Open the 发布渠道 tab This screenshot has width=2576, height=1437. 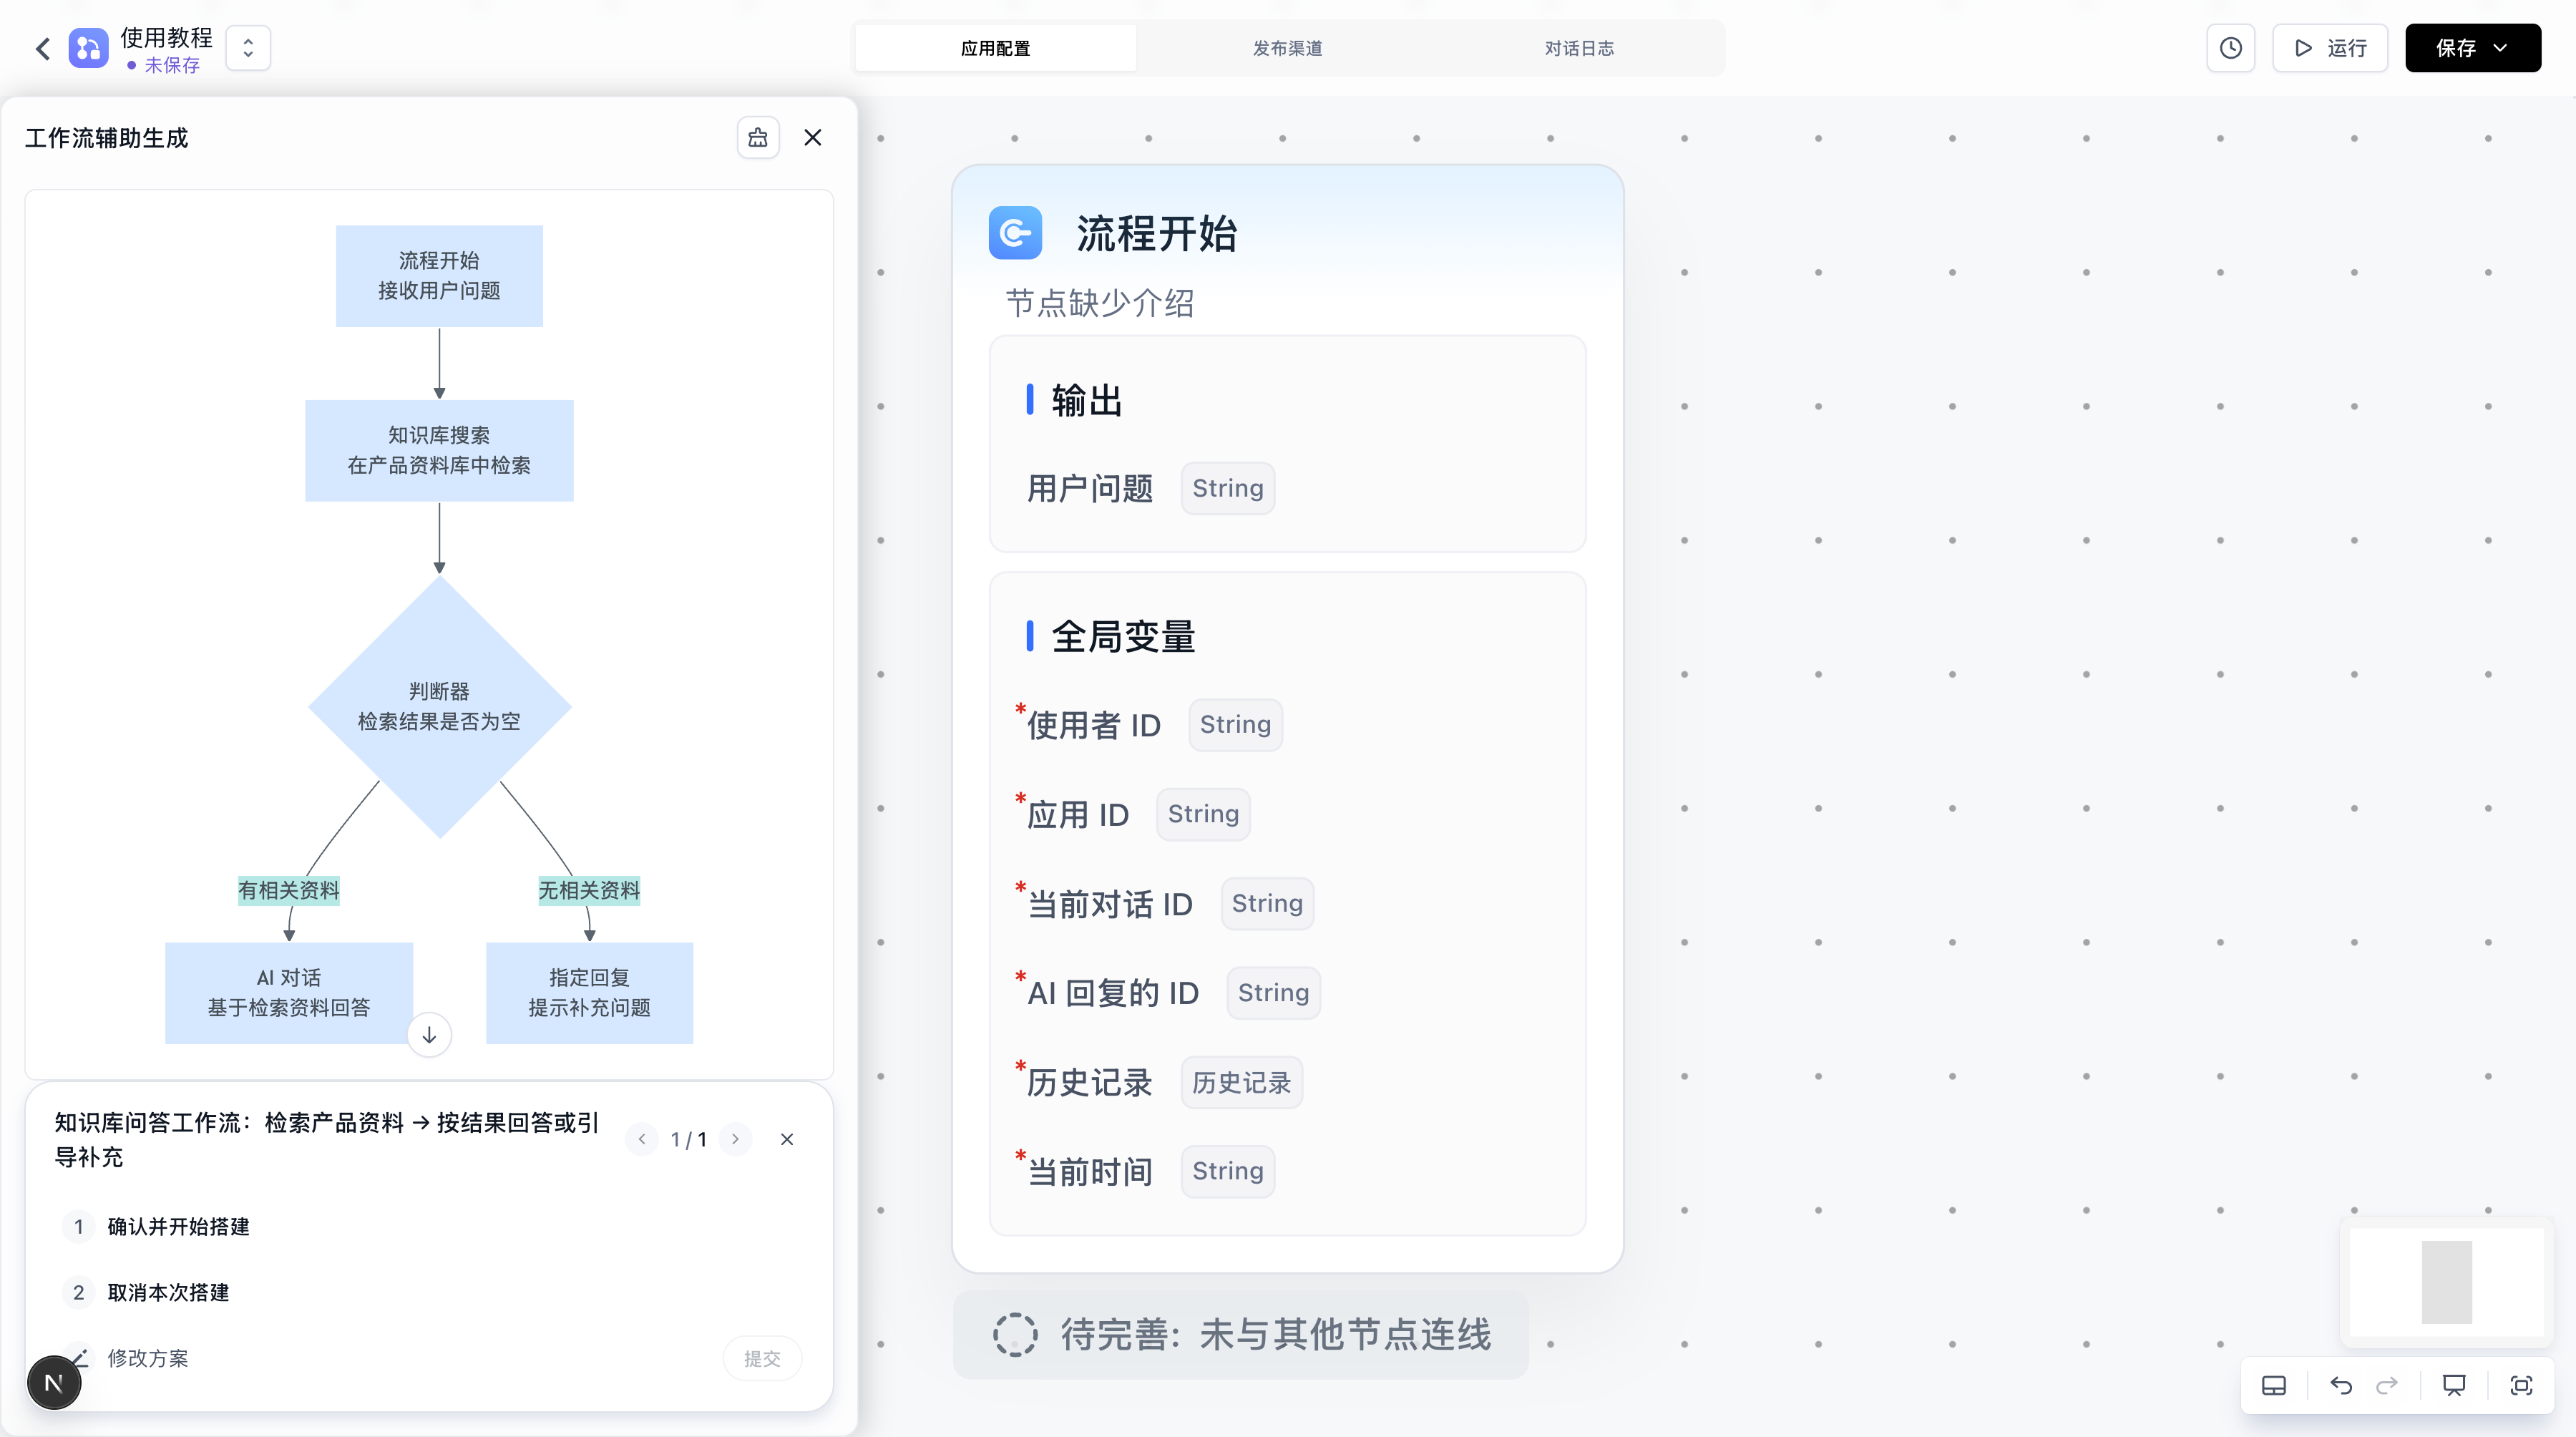1287,48
